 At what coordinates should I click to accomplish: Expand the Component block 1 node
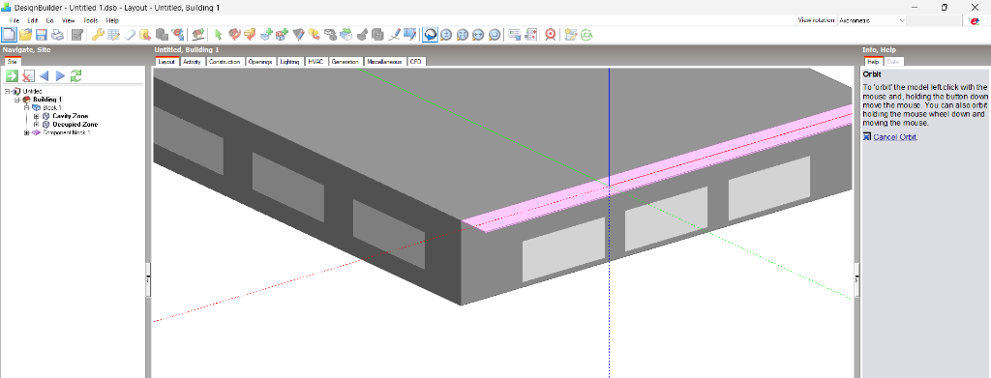(x=26, y=132)
